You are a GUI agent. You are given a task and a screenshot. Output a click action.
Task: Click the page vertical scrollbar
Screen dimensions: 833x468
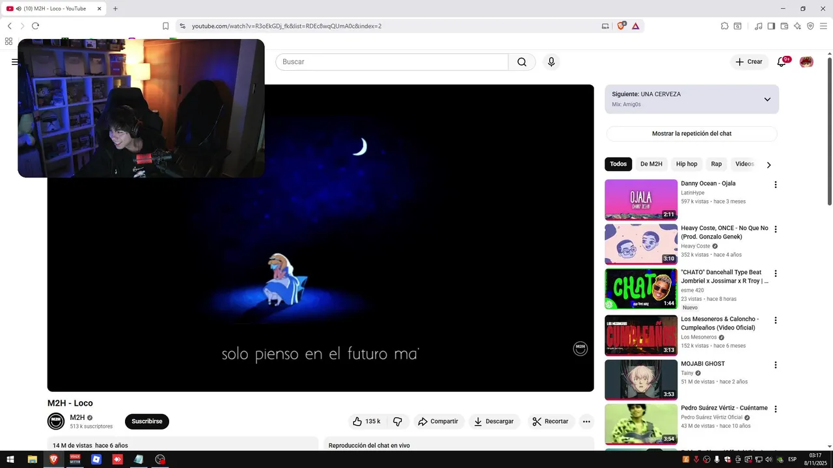coord(829,132)
